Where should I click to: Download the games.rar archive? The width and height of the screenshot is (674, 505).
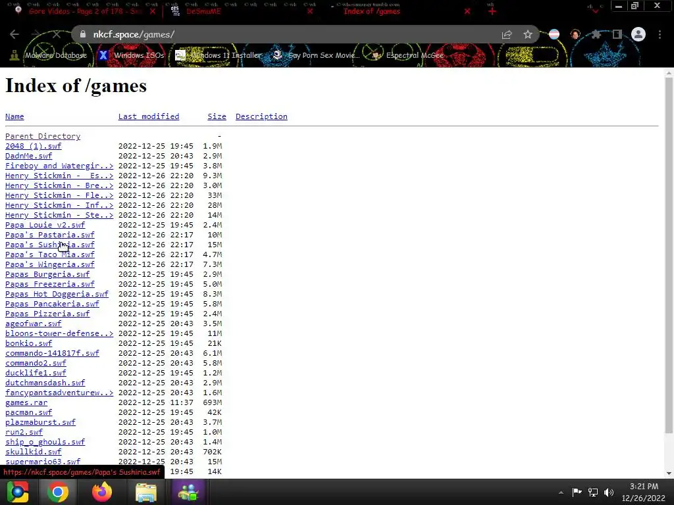(x=26, y=403)
